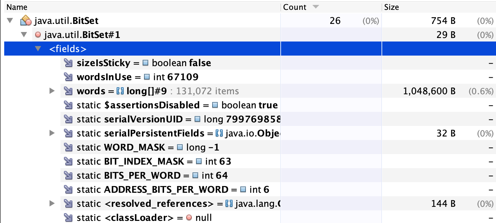Click the long[] array icon in words row
This screenshot has width=496, height=223.
pyautogui.click(x=120, y=91)
